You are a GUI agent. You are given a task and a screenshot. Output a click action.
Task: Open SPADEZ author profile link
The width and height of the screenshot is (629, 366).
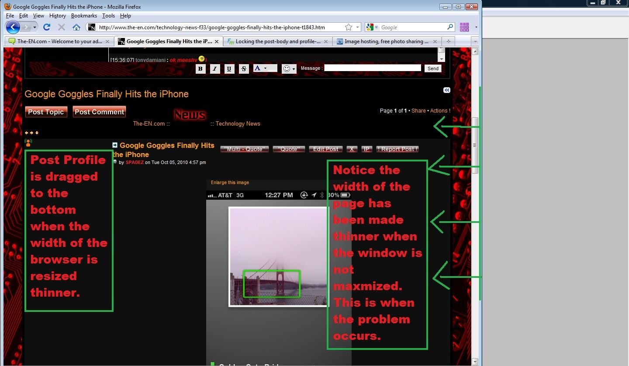click(x=134, y=162)
